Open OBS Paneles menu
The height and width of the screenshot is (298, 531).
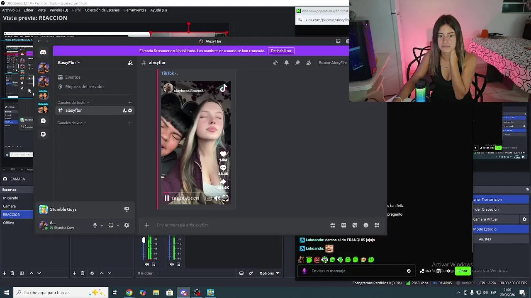(x=58, y=10)
